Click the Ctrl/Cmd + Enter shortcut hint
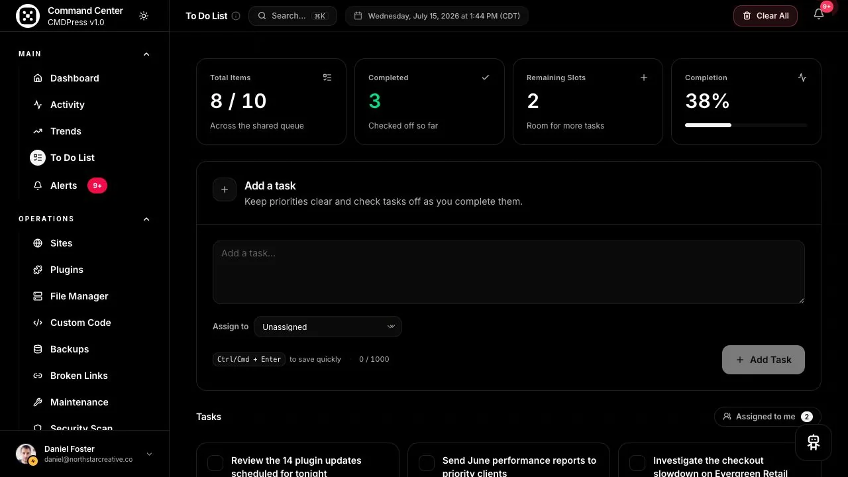This screenshot has width=848, height=477. 249,359
